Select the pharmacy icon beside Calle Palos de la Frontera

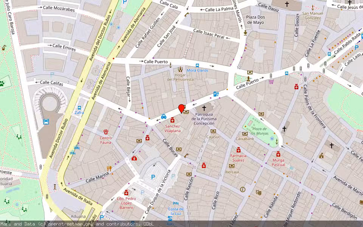296,87
